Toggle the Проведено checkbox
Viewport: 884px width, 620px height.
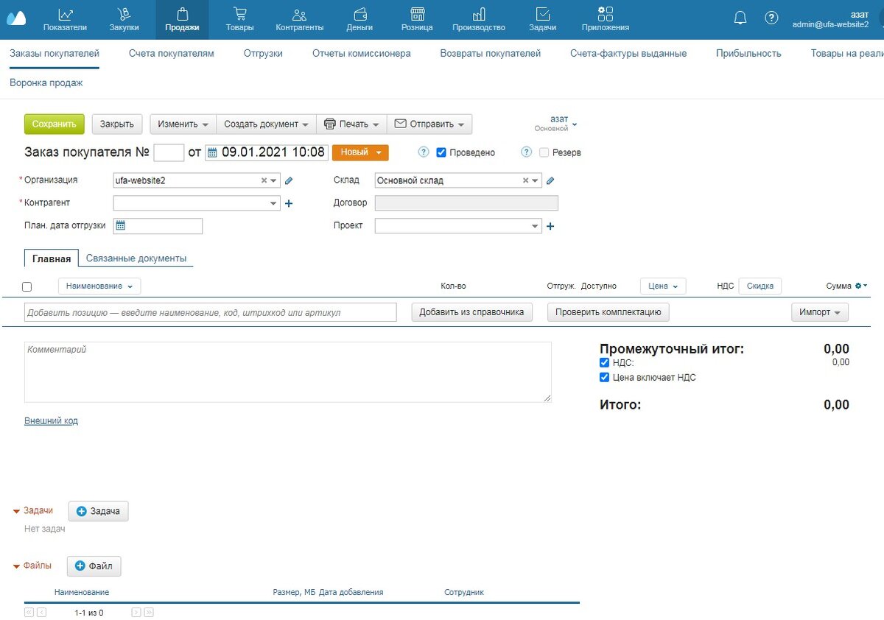pos(441,152)
